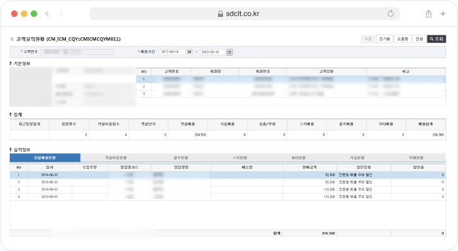
Task: Select the 워터현황 tab
Action: tap(299, 158)
